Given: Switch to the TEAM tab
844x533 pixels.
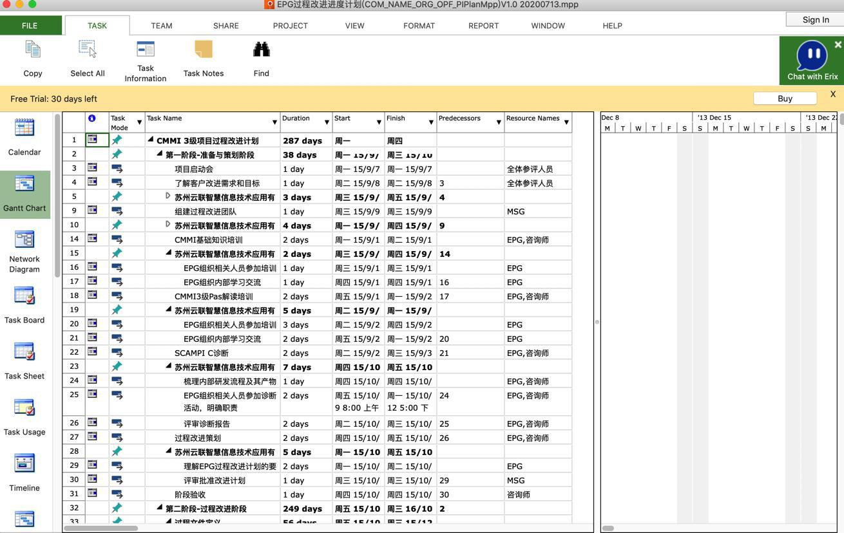Looking at the screenshot, I should [x=161, y=26].
